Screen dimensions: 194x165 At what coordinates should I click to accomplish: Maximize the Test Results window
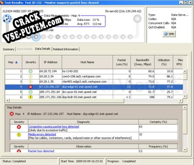186,3
